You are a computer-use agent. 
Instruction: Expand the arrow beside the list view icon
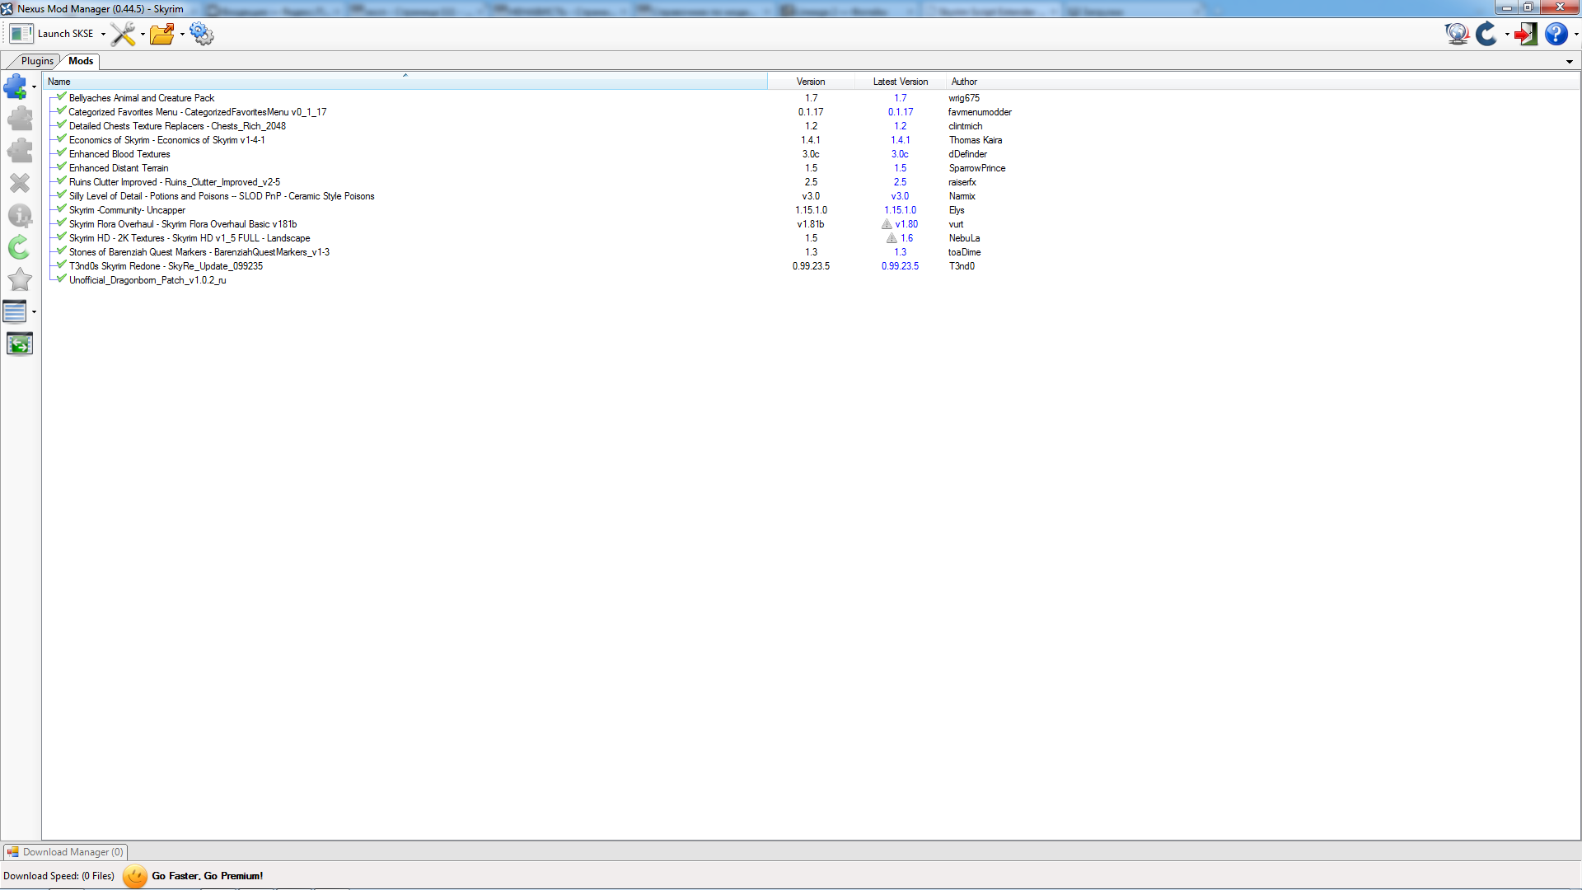[34, 312]
